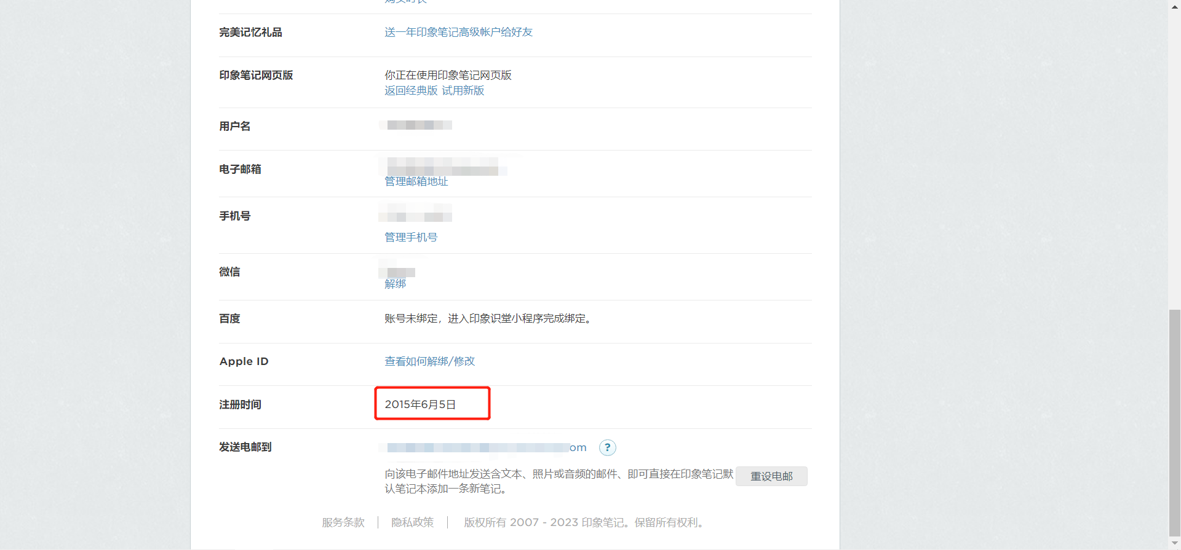This screenshot has width=1181, height=550.
Task: Click the registration date 2015年6月5日
Action: click(x=420, y=404)
